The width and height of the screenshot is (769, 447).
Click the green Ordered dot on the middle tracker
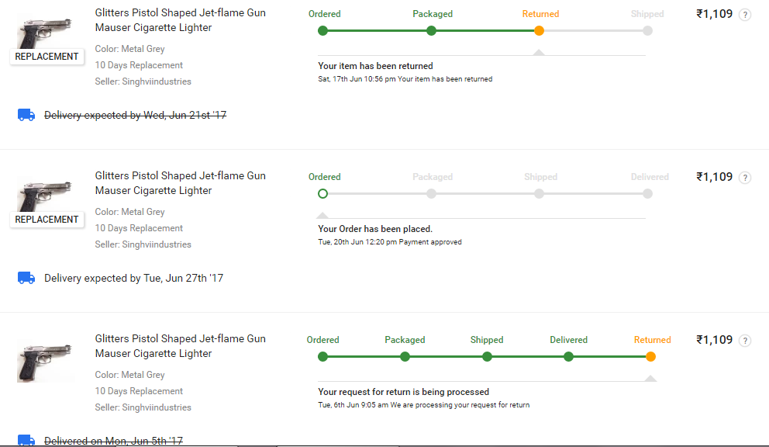pos(322,194)
